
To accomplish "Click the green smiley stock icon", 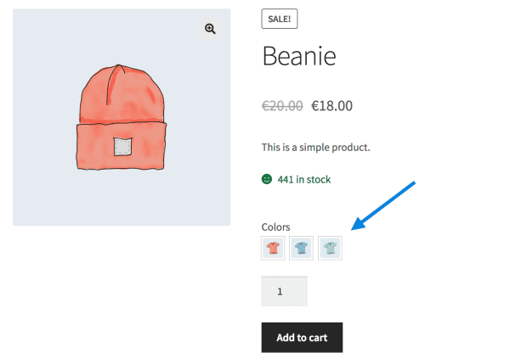I will tap(267, 179).
